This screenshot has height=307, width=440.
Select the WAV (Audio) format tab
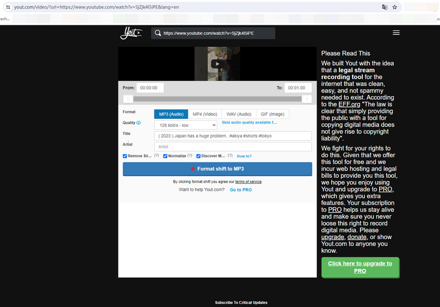(x=239, y=114)
